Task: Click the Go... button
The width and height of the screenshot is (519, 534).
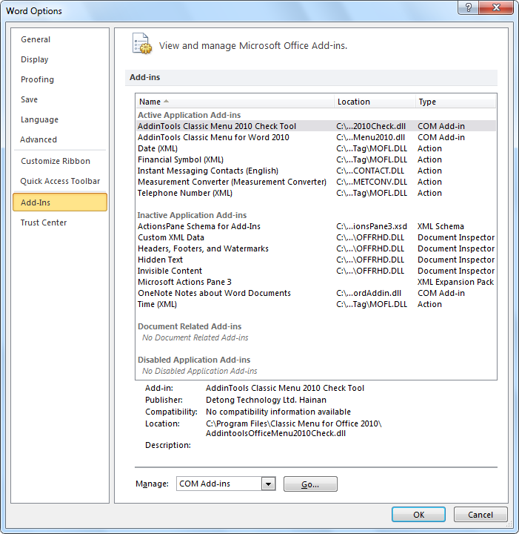Action: (x=310, y=484)
